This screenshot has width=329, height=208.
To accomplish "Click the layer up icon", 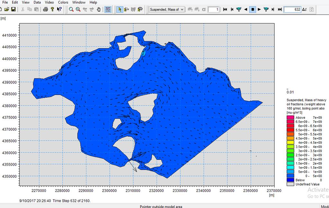I will (x=190, y=9).
